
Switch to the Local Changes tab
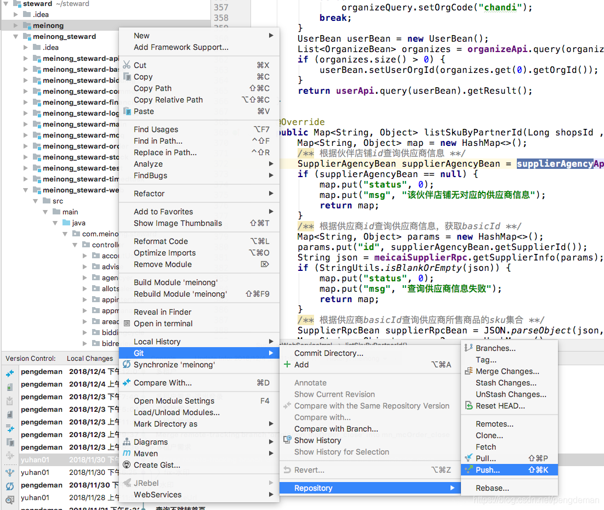coord(90,358)
